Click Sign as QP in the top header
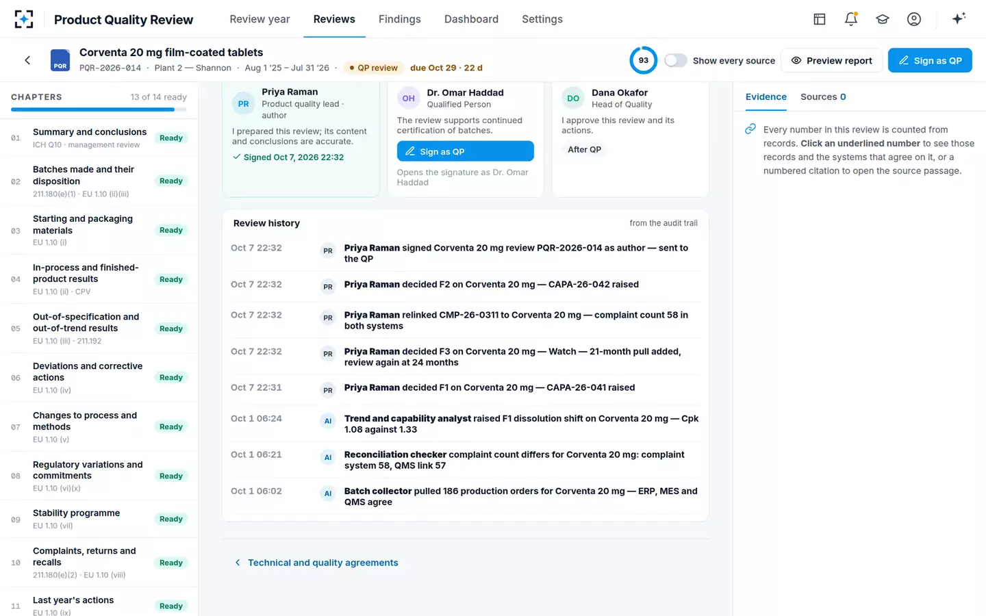The width and height of the screenshot is (986, 616). tap(930, 60)
